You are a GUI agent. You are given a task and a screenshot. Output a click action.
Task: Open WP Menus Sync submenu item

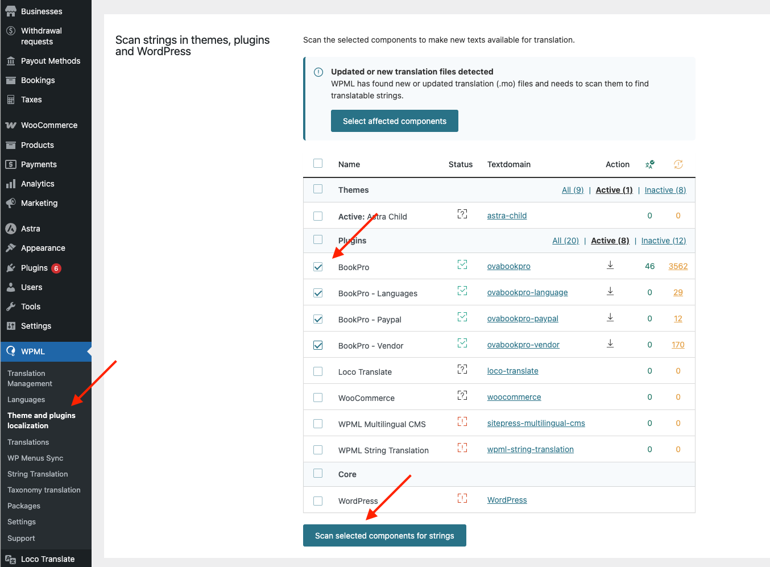(x=35, y=458)
